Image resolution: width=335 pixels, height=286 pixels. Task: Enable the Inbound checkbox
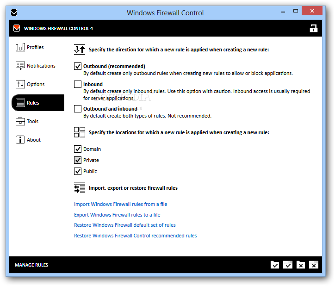tap(78, 84)
